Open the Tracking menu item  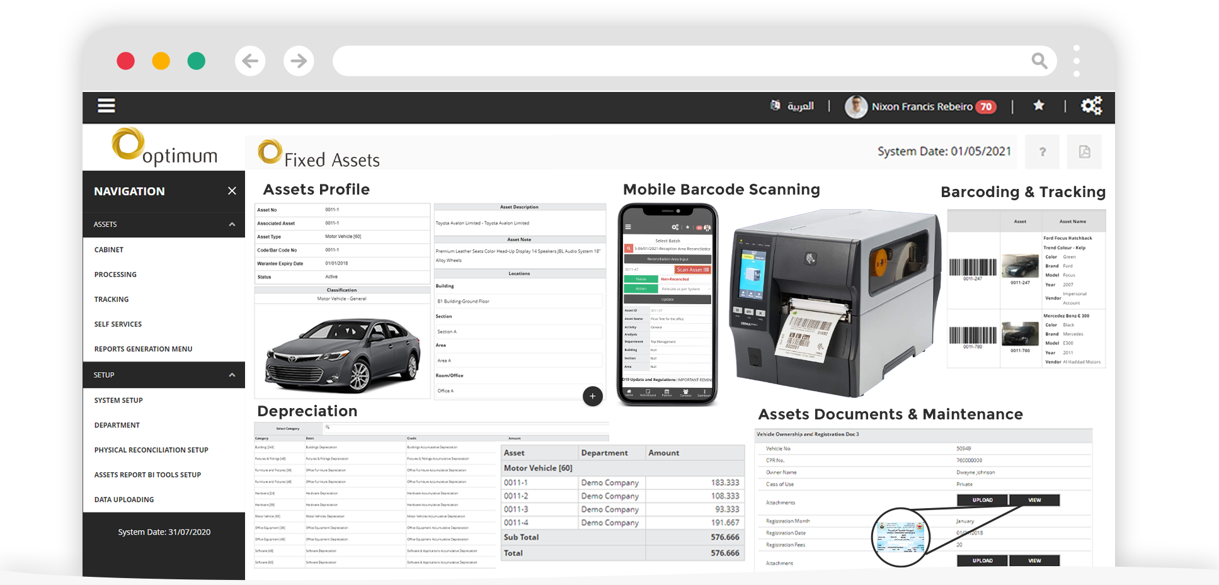[x=112, y=300]
